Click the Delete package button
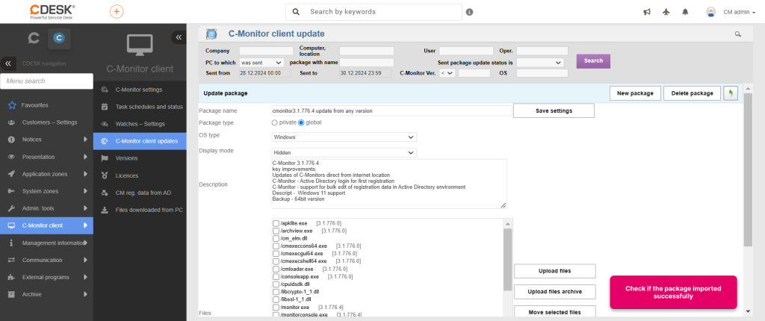Viewport: 765px width, 321px height. 692,93
